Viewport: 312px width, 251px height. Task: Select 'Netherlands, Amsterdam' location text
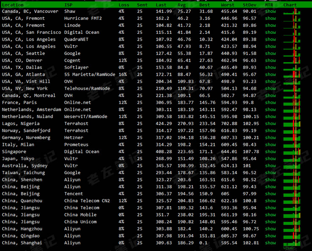pos(31,109)
